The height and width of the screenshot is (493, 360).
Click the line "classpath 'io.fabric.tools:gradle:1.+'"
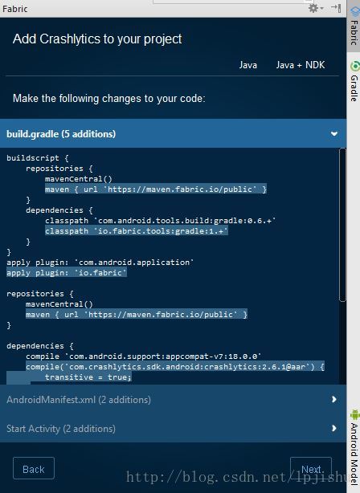[x=137, y=231]
